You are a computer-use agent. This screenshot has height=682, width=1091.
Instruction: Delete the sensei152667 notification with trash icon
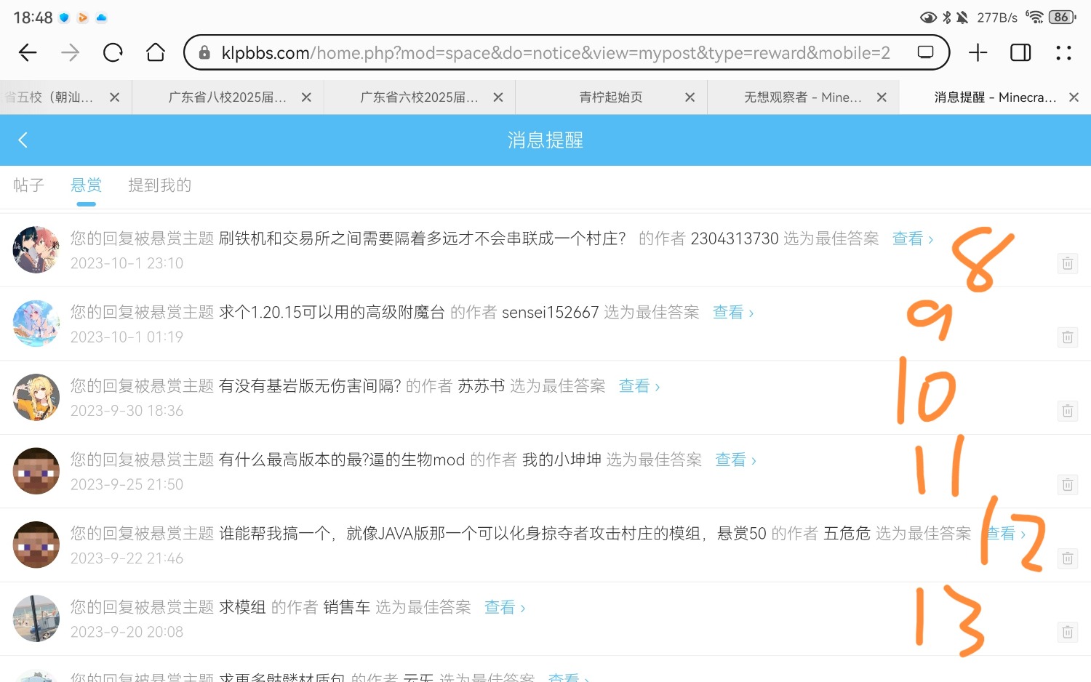[1067, 337]
